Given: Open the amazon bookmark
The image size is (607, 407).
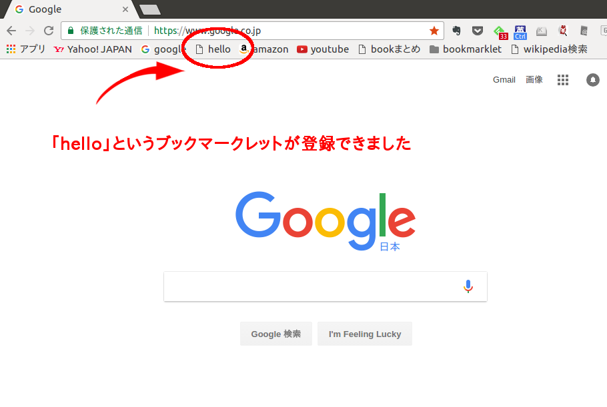Looking at the screenshot, I should 263,49.
